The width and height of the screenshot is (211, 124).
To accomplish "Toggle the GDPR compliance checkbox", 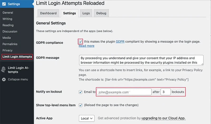I will pos(80,42).
